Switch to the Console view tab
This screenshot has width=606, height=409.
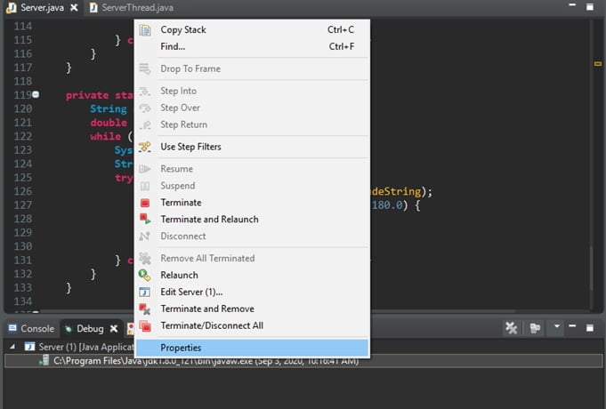pos(31,329)
